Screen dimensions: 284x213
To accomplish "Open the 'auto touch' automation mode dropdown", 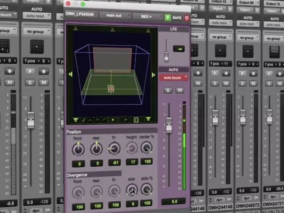I will pos(174,78).
